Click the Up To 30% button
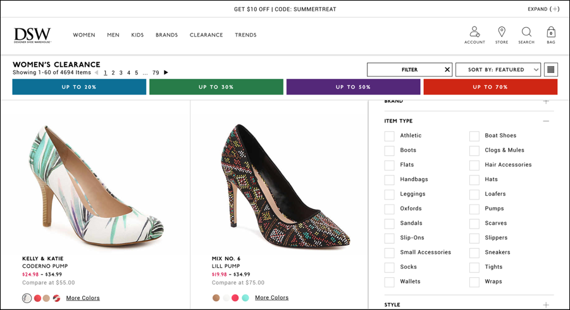Image resolution: width=570 pixels, height=310 pixels. click(x=216, y=87)
